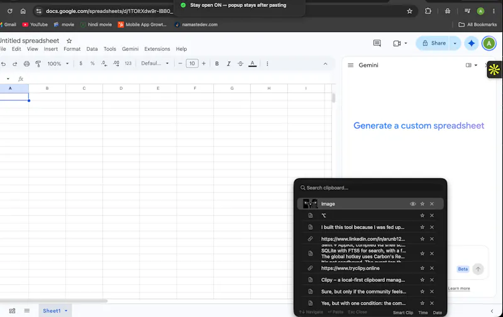This screenshot has height=317, width=503.
Task: Activate the paint format tool
Action: click(38, 64)
